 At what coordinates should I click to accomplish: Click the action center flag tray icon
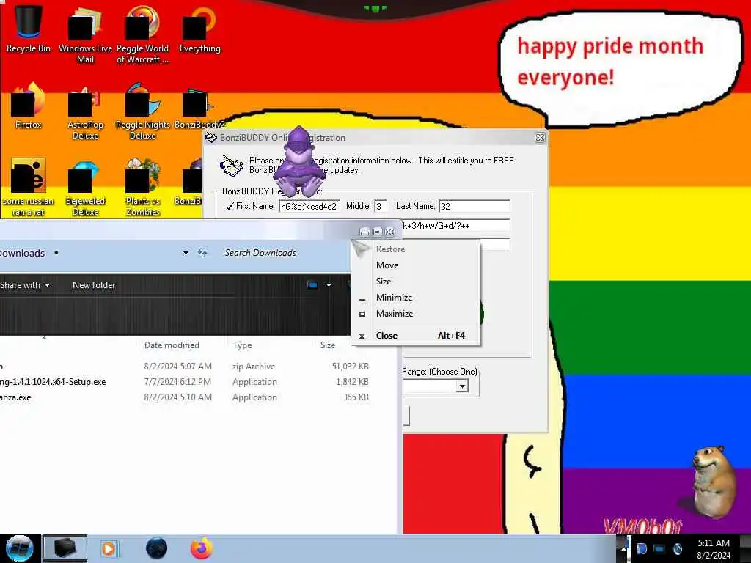(x=642, y=548)
